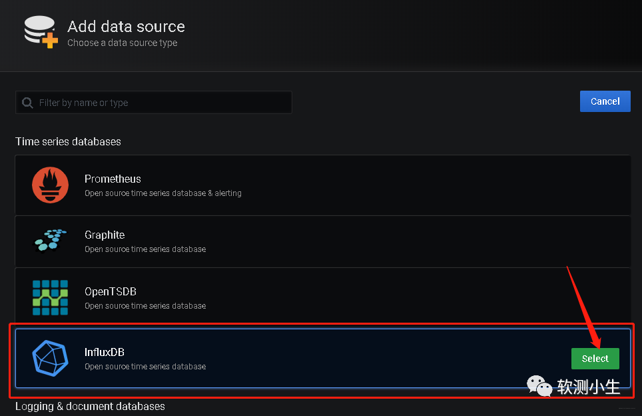Select the InfluxDB data source
Screen dimensions: 642x416
click(595, 359)
